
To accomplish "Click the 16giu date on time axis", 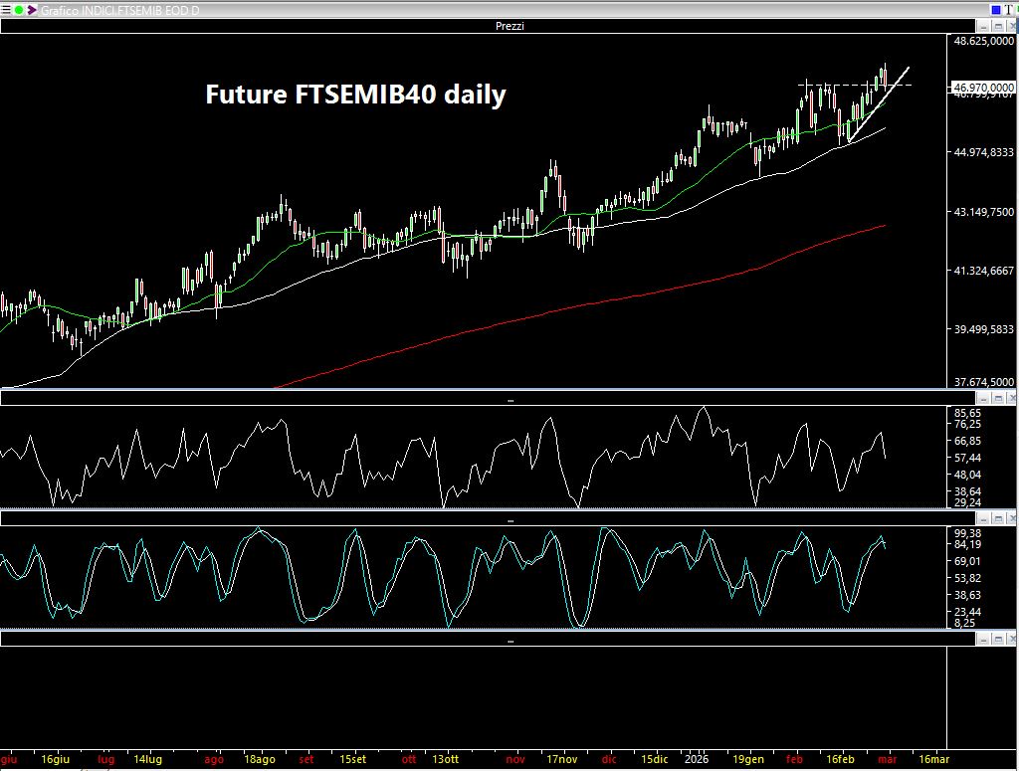I will [56, 759].
